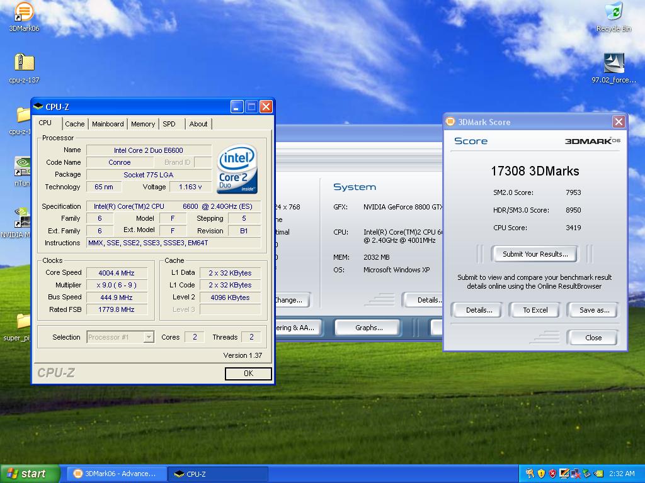
Task: Click the CPU Score value 3419
Action: click(573, 228)
